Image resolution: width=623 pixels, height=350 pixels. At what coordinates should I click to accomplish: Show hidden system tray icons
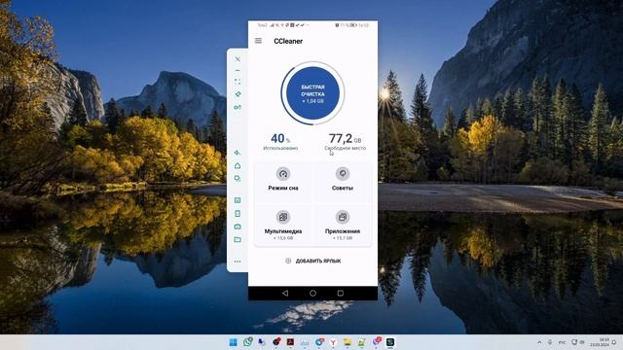click(x=539, y=342)
